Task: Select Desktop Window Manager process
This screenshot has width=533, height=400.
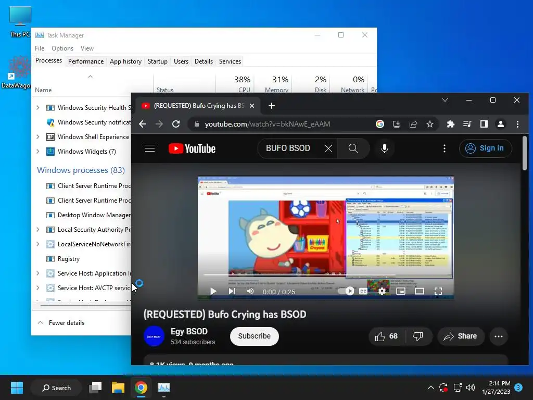Action: pos(82,215)
